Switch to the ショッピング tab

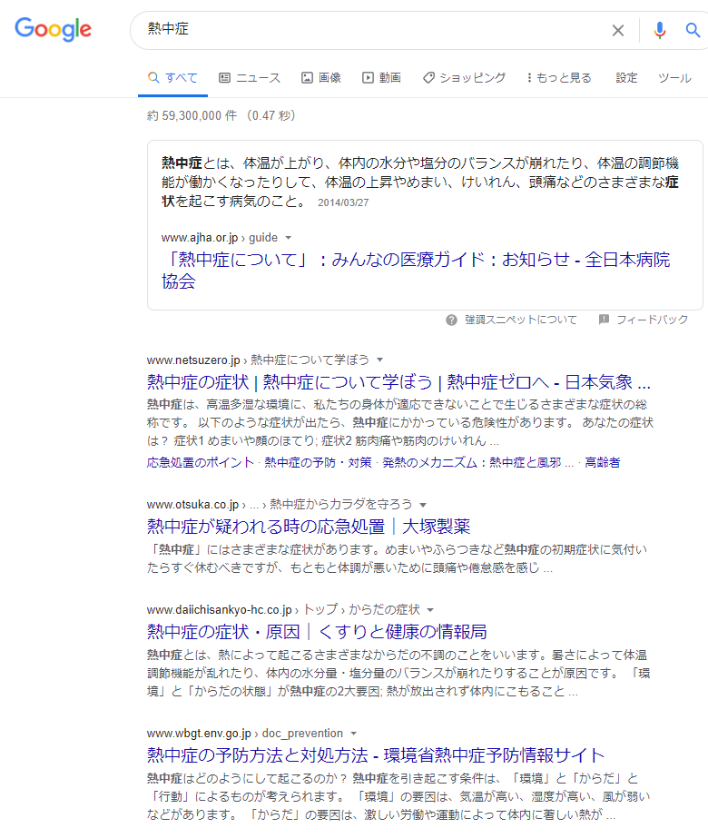(x=465, y=78)
